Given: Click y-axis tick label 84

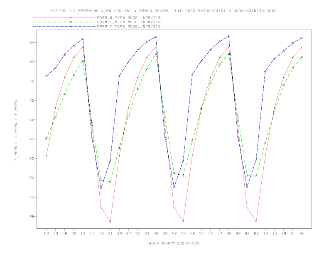Looking at the screenshot, I should 32,43.
